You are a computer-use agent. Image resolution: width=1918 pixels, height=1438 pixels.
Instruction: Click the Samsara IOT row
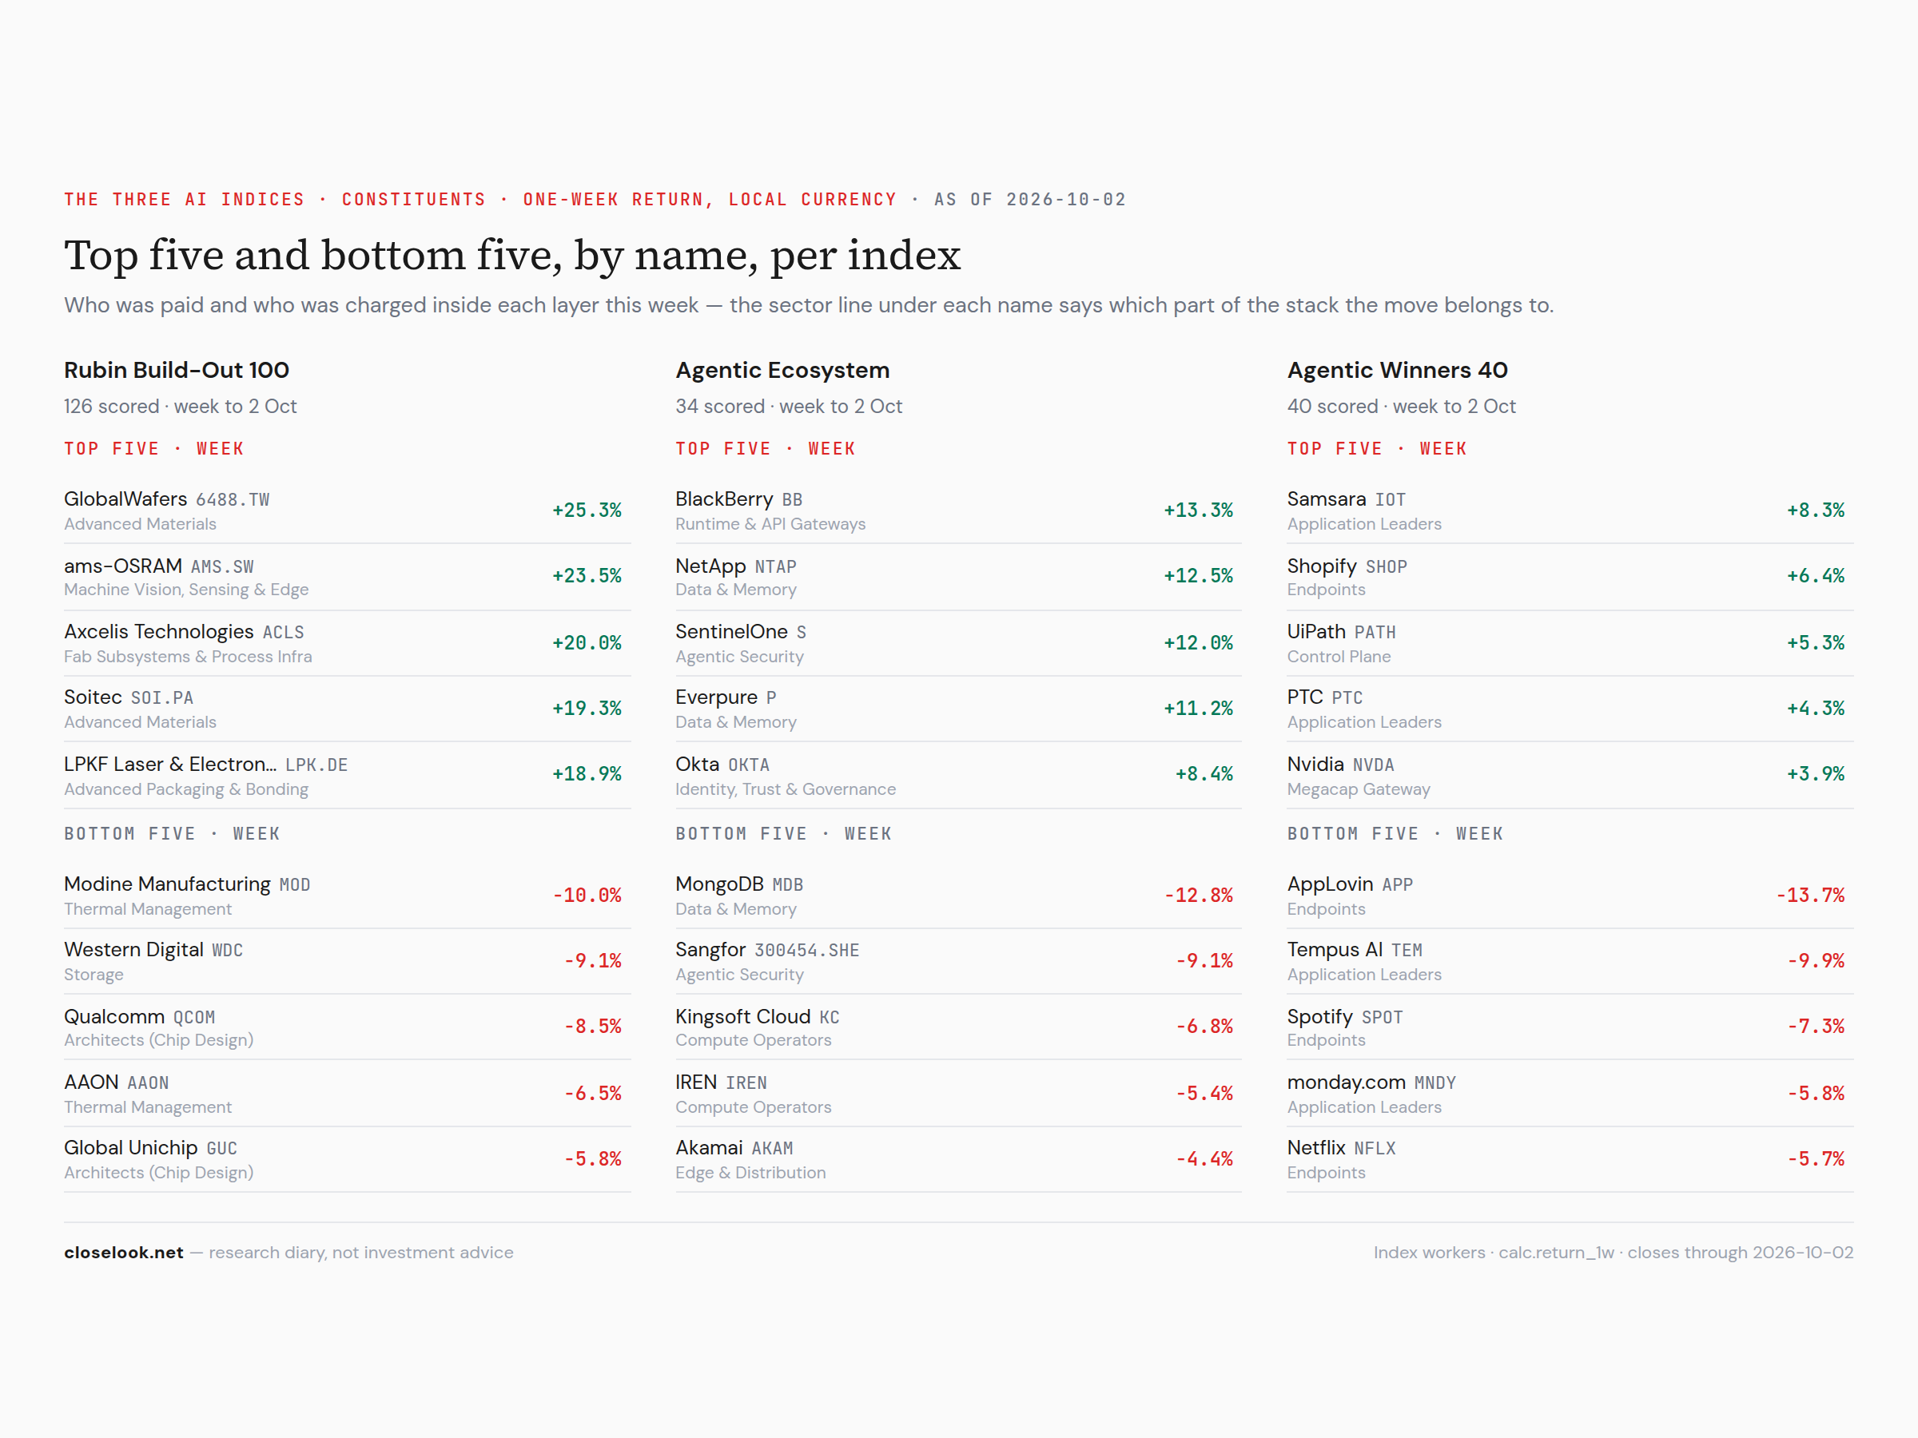point(1570,510)
